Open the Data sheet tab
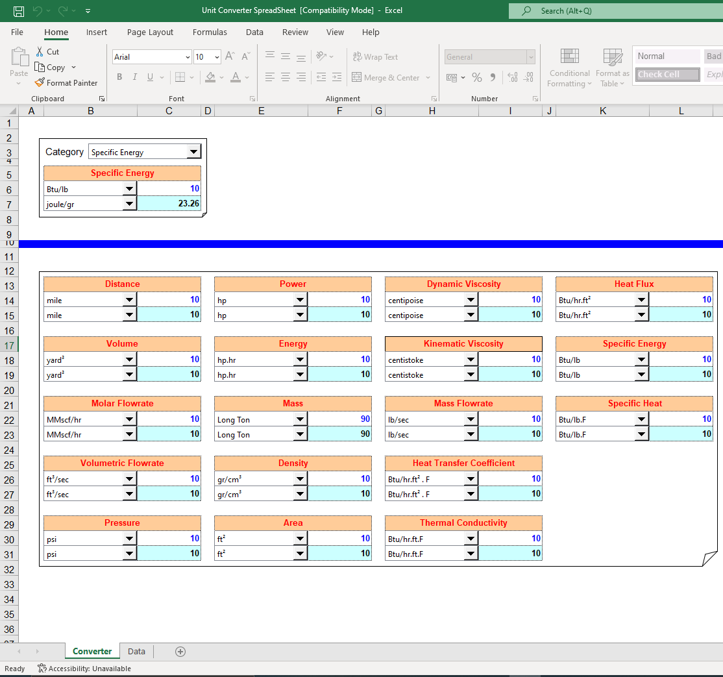The width and height of the screenshot is (723, 677). pos(136,651)
